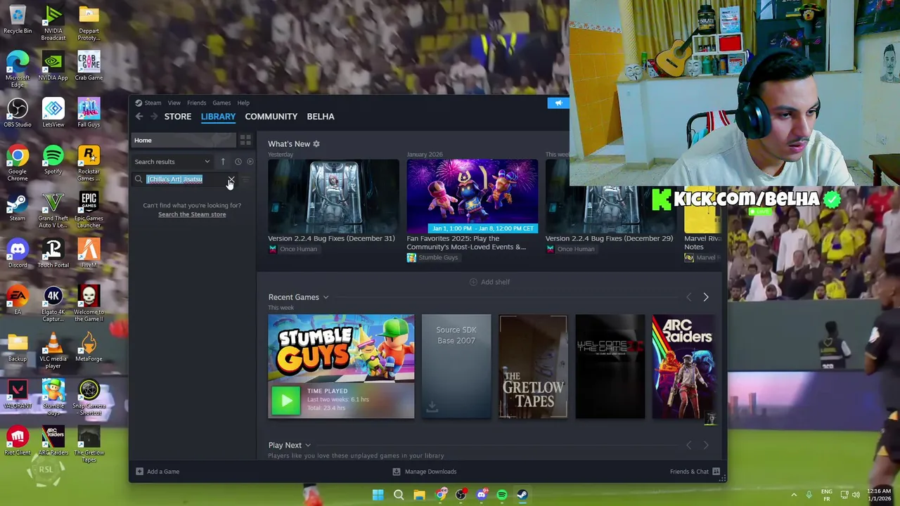
Task: Open the taskbar clock and date
Action: [879, 495]
